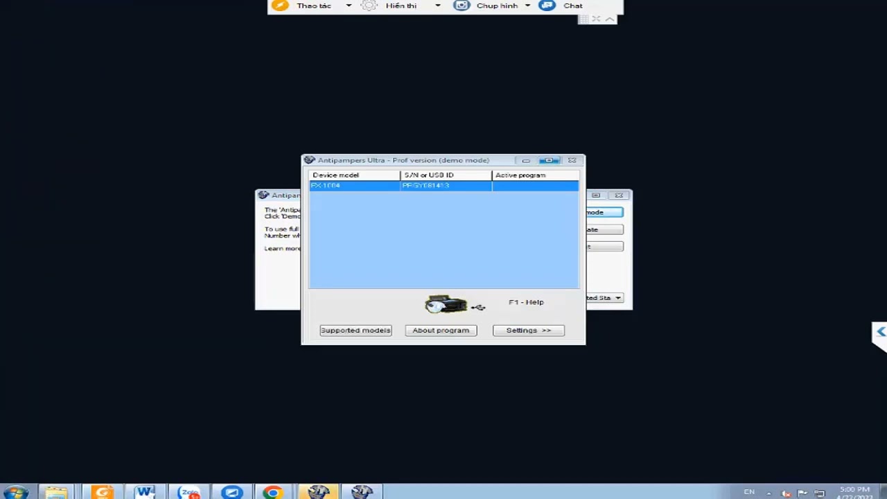Select the FX-1004 device row
Viewport: 887px width, 499px height.
click(x=443, y=186)
